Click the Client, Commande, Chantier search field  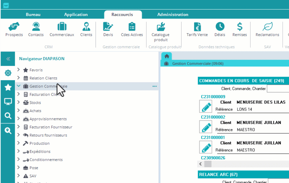pyautogui.click(x=278, y=89)
